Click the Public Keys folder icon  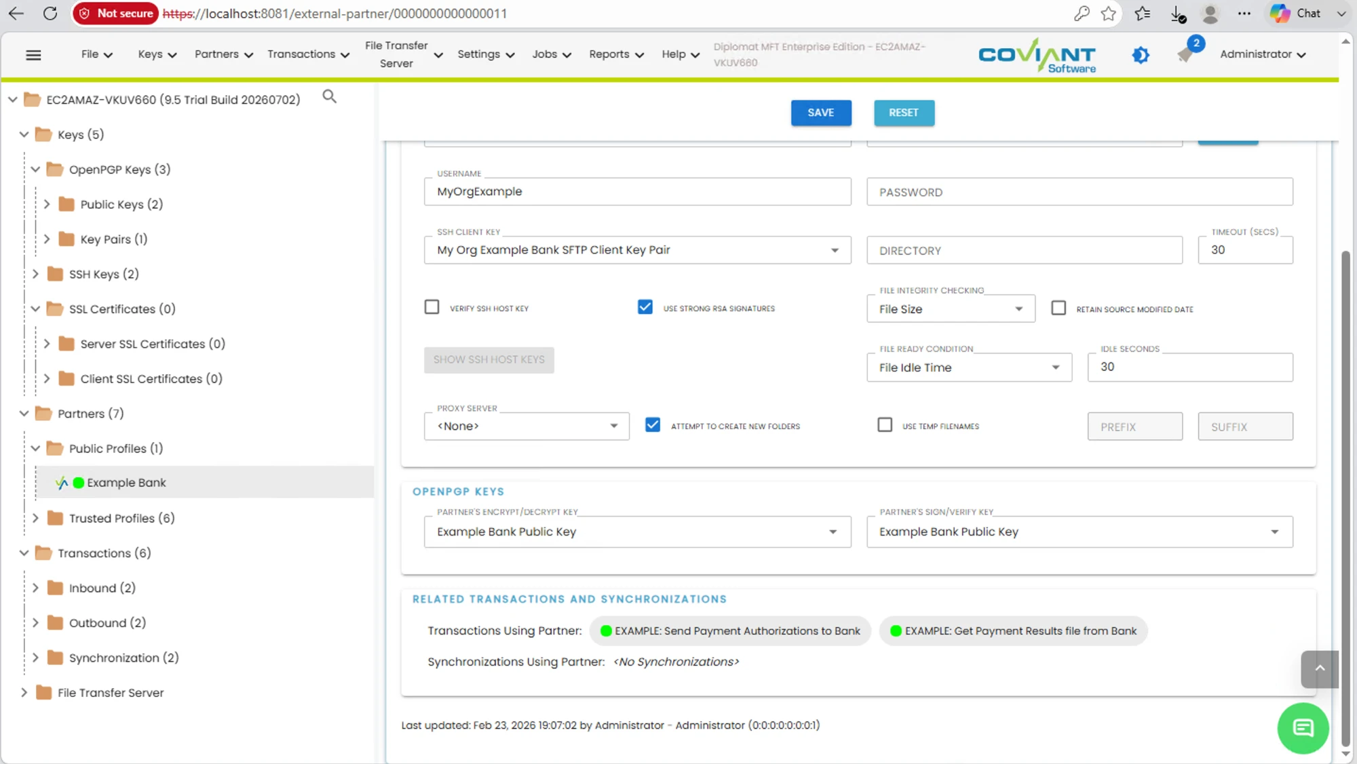pyautogui.click(x=66, y=204)
